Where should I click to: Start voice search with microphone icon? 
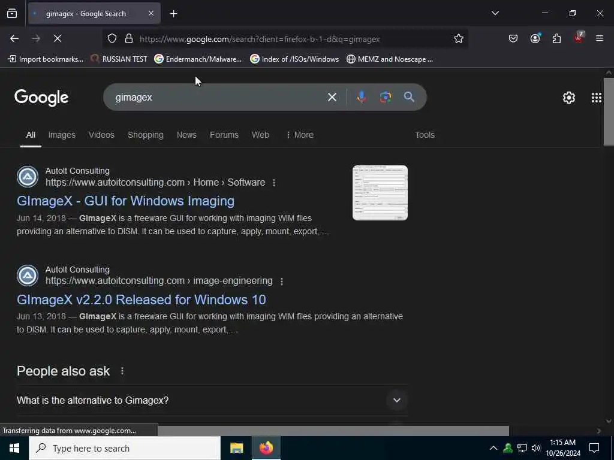[x=362, y=97]
